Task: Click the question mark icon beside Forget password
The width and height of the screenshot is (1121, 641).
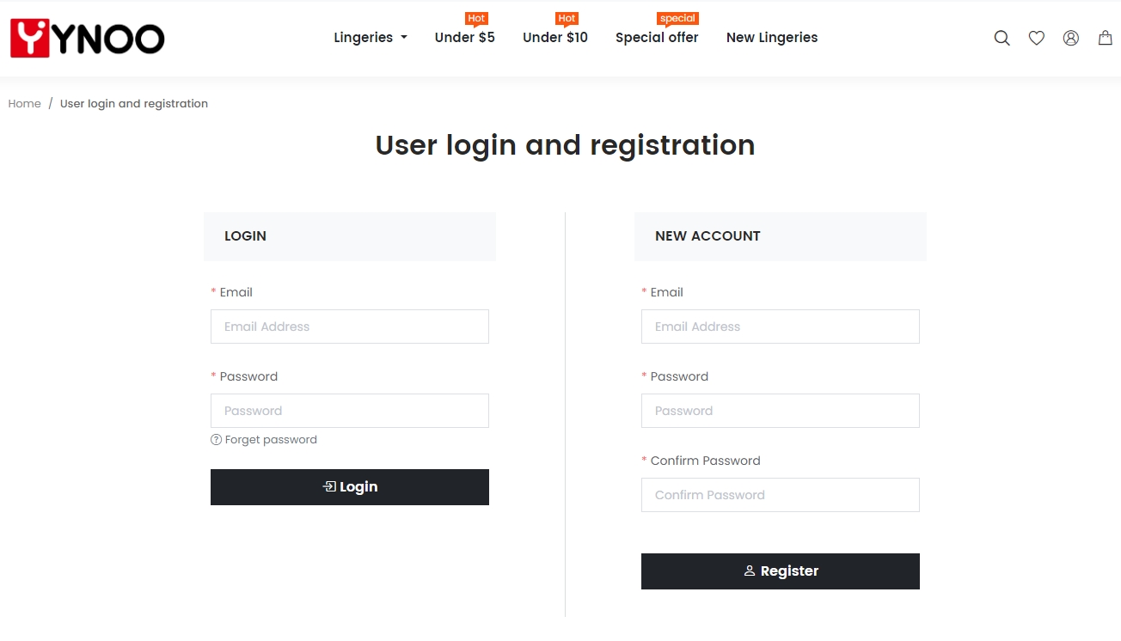Action: click(x=216, y=440)
